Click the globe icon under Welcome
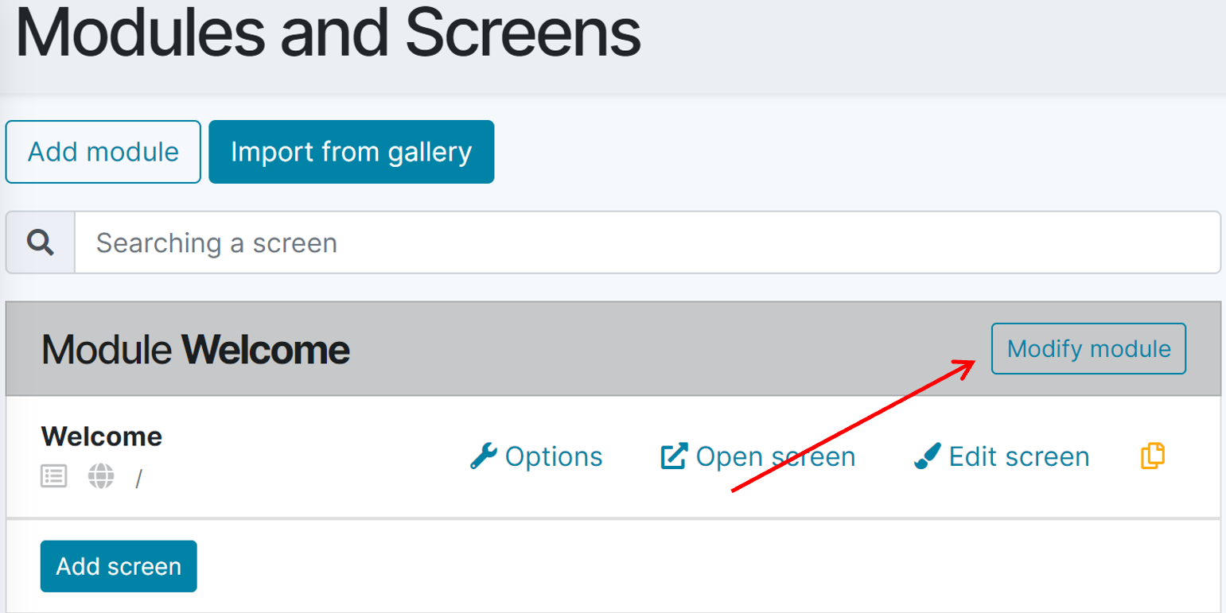Screen dimensions: 1226x613 point(101,476)
